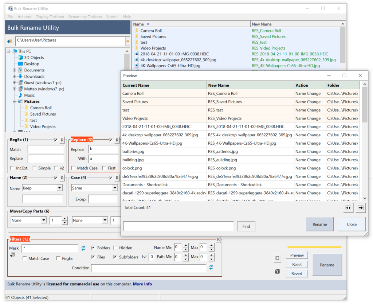Open the Special menu
Screen dimensions: 373x304
click(x=112, y=16)
